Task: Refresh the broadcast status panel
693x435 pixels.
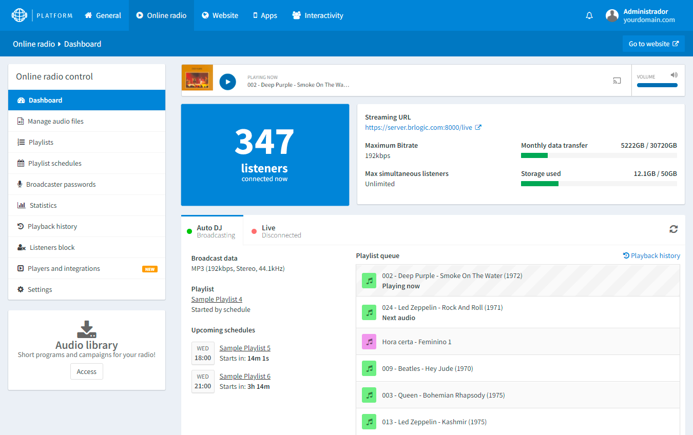Action: coord(673,229)
